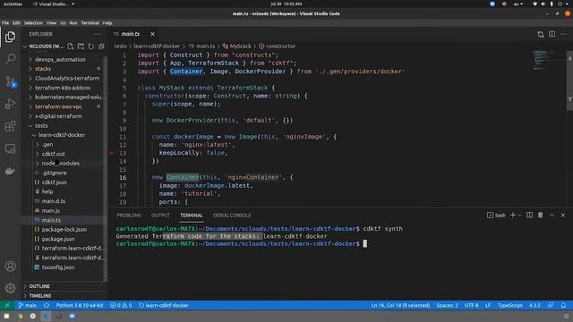This screenshot has width=573, height=322.
Task: Kill terminal with trash icon
Action: click(x=541, y=216)
